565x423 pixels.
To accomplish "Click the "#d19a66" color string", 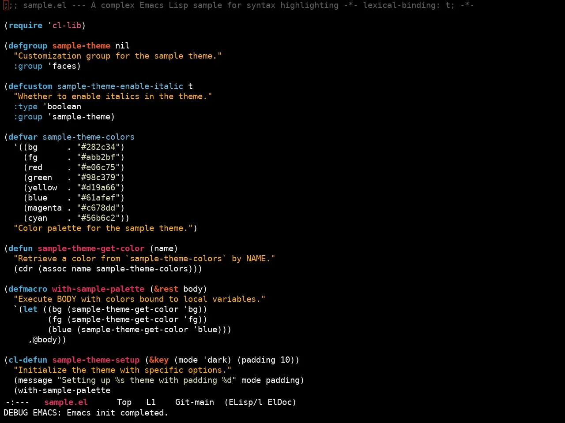I will (98, 188).
